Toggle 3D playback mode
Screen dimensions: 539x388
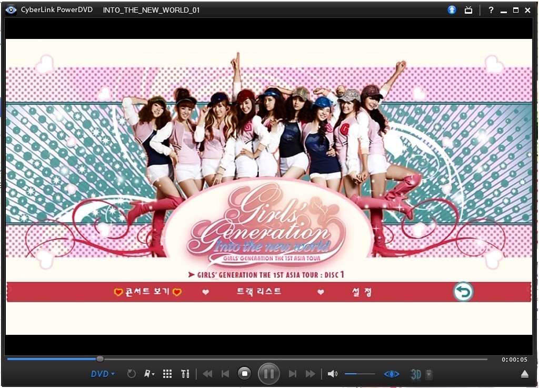coord(416,374)
